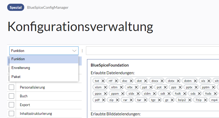Tick the Export checkbox

(11, 105)
